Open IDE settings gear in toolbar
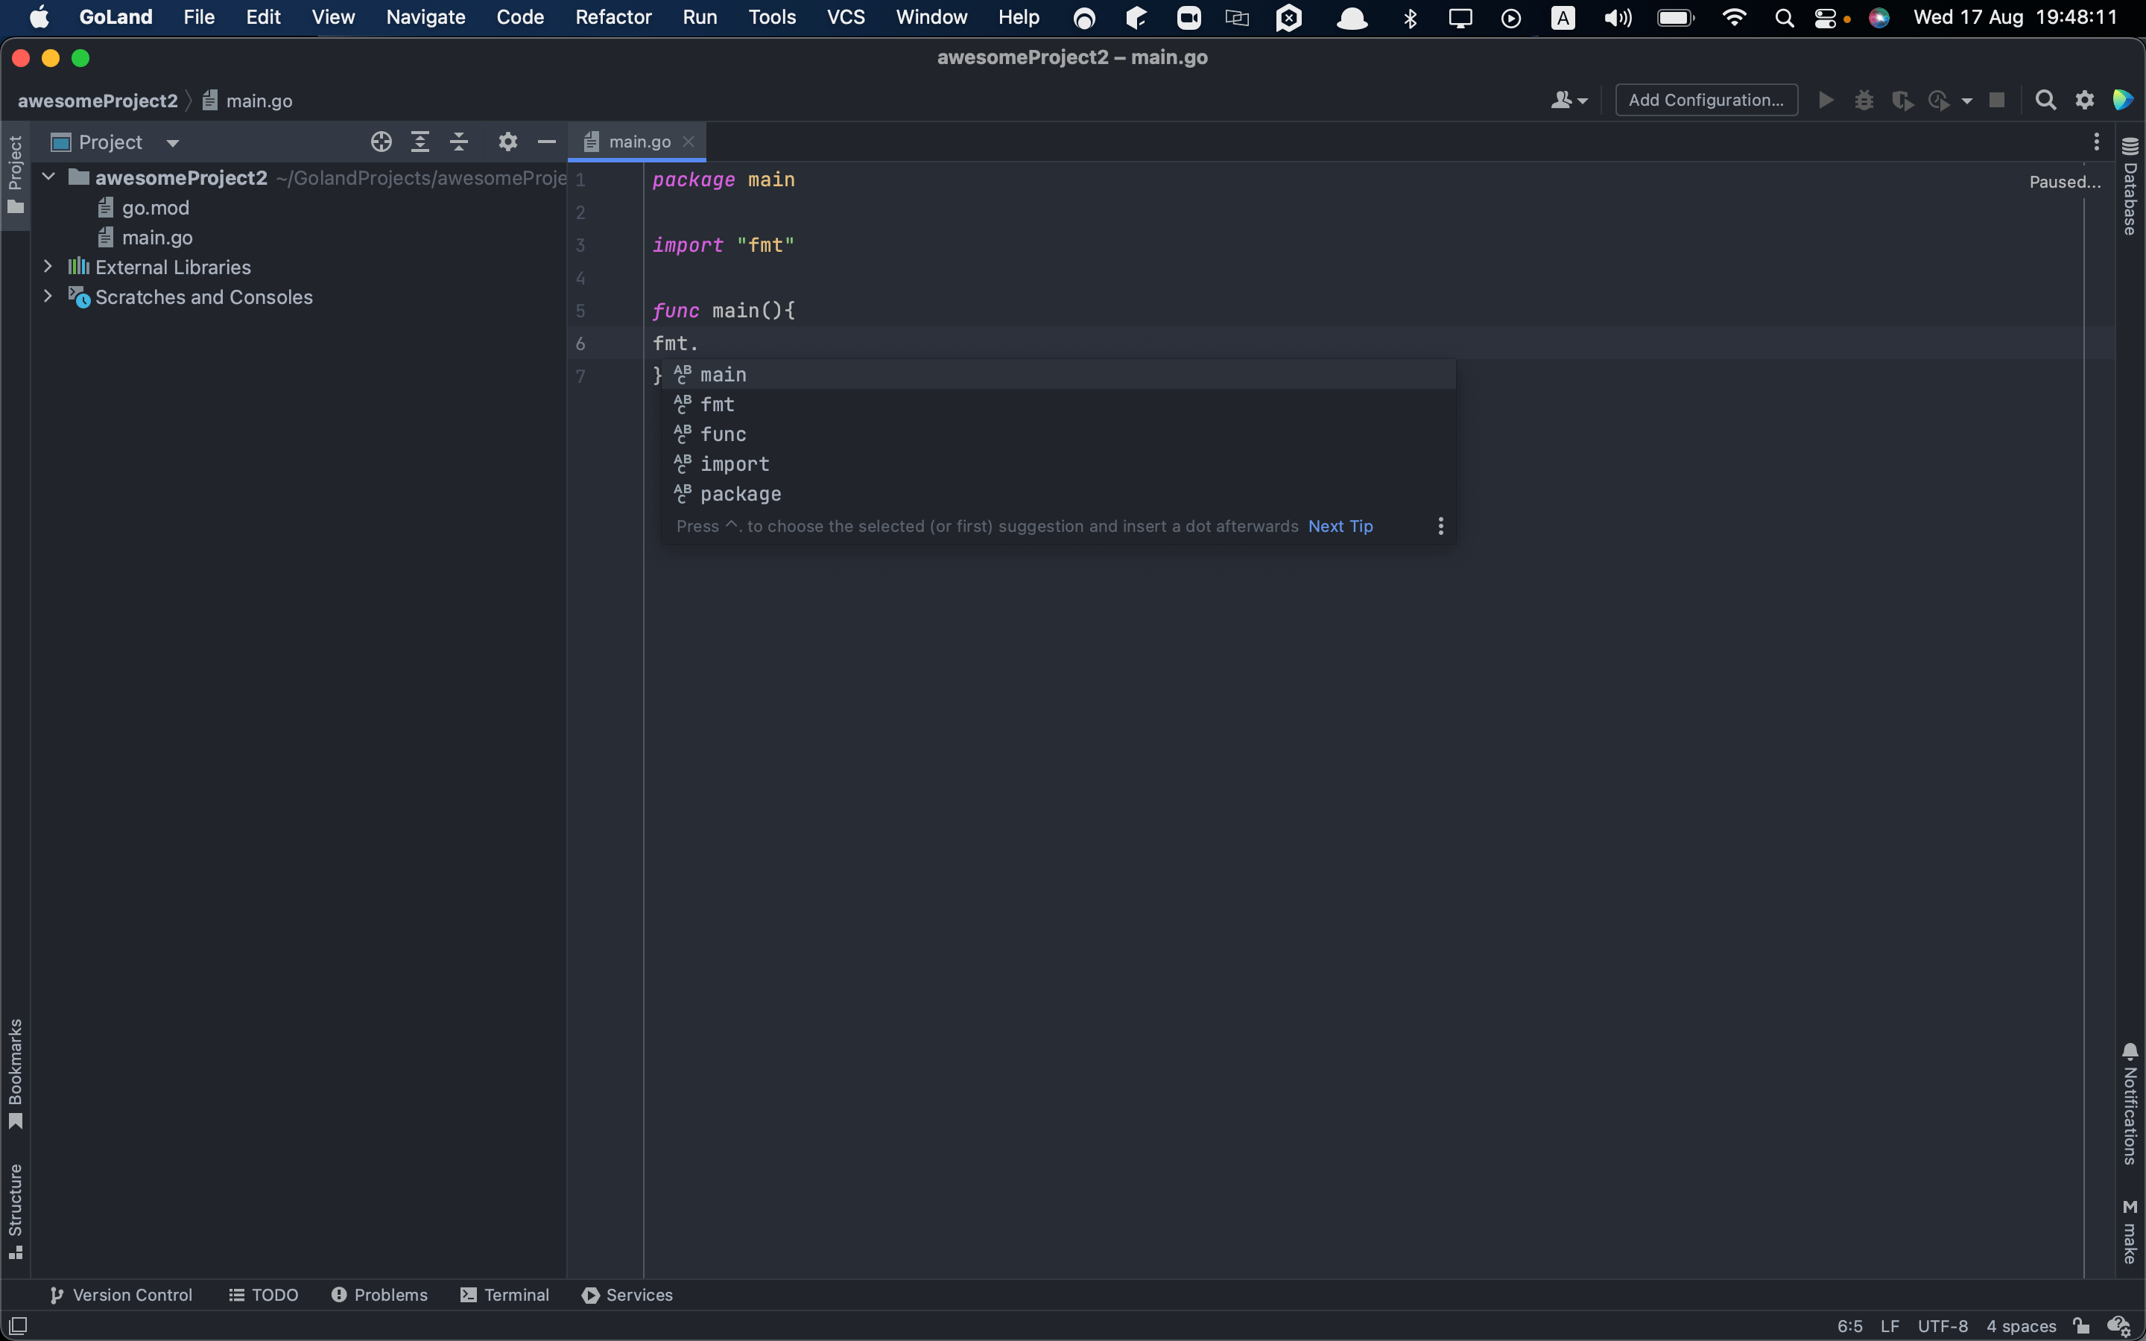Screen dimensions: 2146x1341 [x=2084, y=101]
